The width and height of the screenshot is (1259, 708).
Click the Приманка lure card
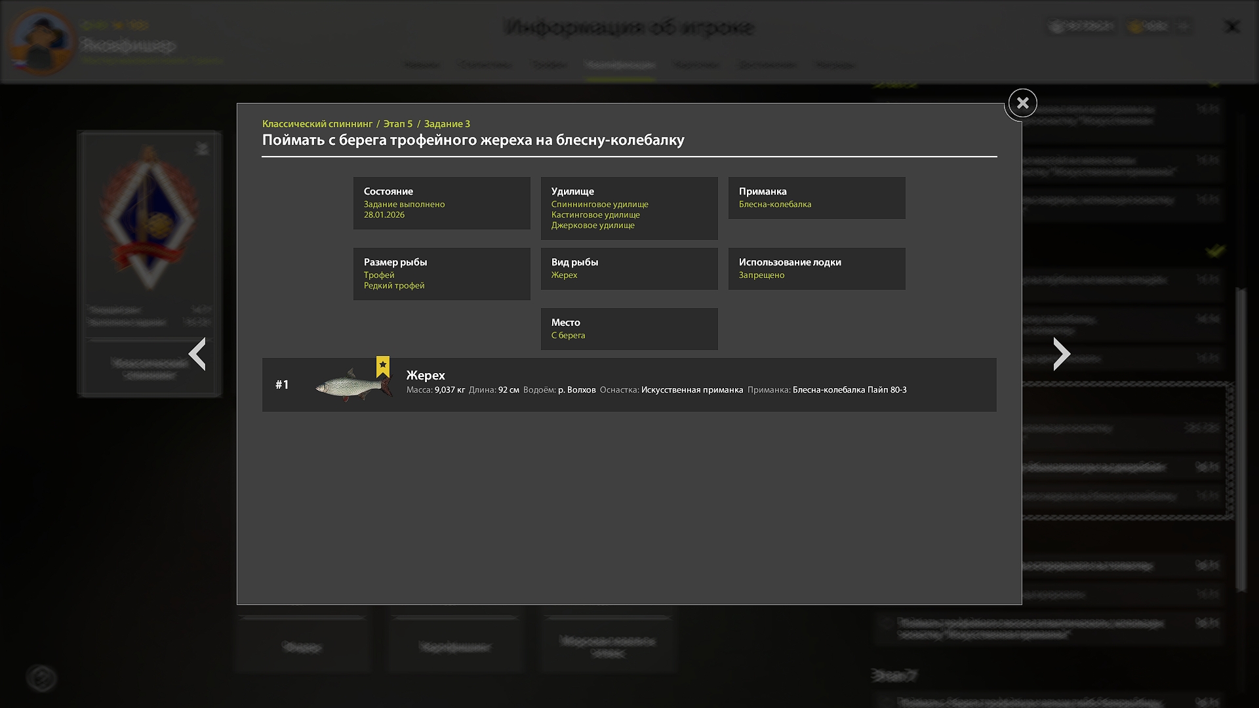(x=816, y=198)
